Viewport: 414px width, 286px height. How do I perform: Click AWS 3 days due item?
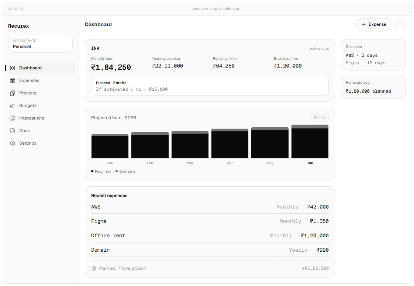(x=362, y=55)
